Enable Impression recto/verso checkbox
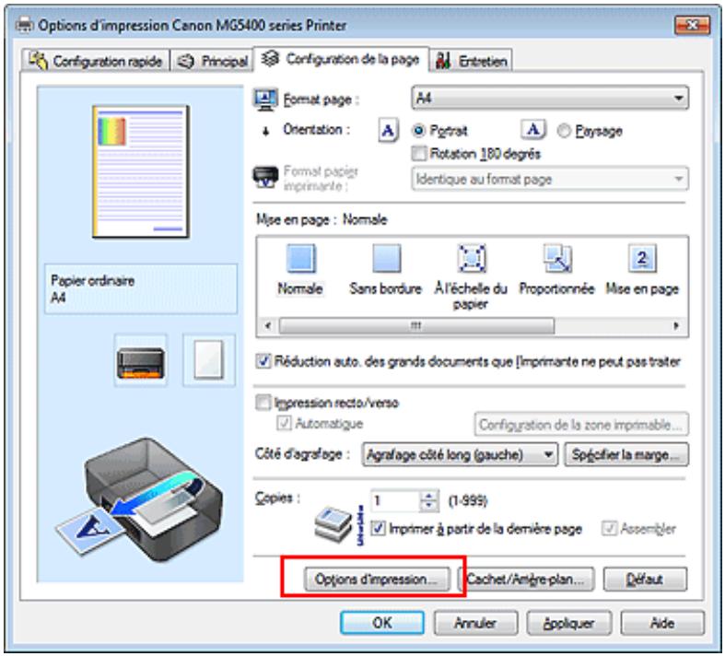 (x=263, y=403)
